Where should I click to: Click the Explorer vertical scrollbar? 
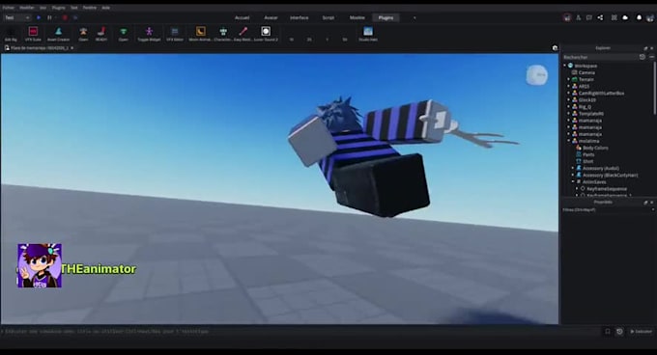tap(654, 88)
